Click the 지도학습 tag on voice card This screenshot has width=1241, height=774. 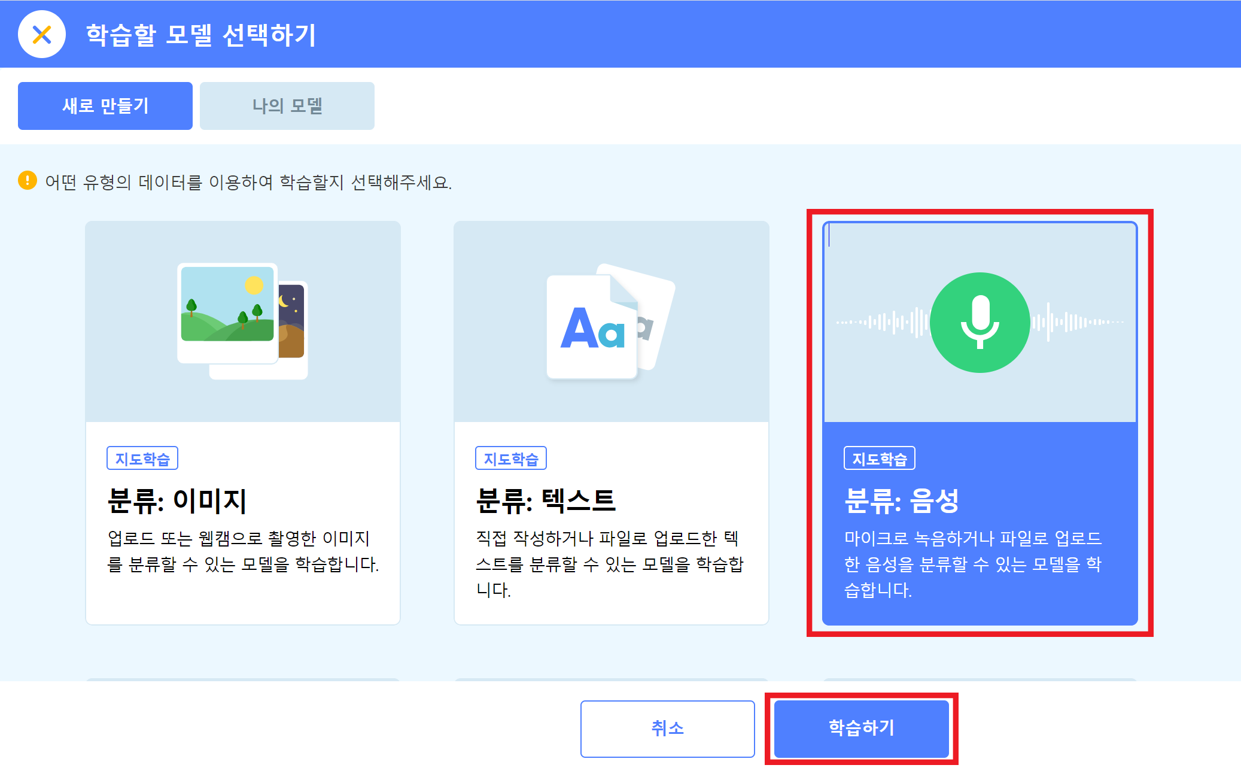880,459
